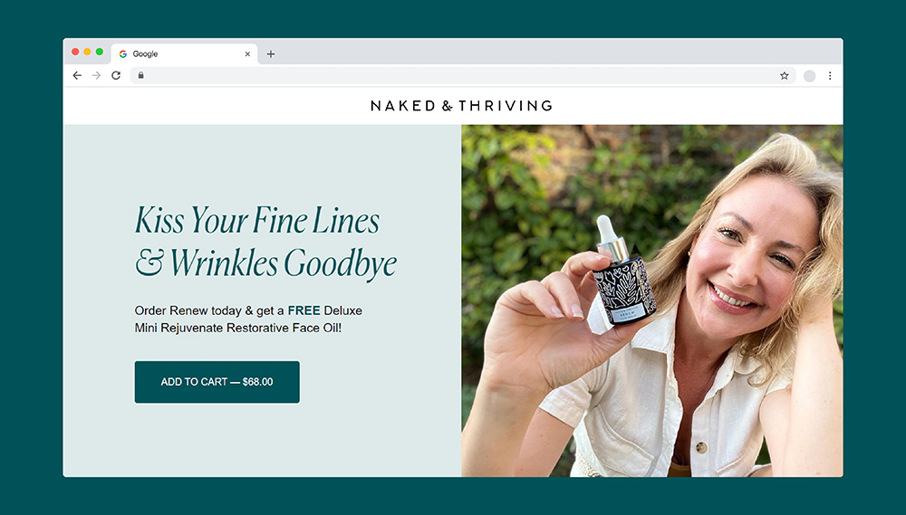Click Add to Cart — $68.00 button
906x515 pixels.
click(217, 382)
